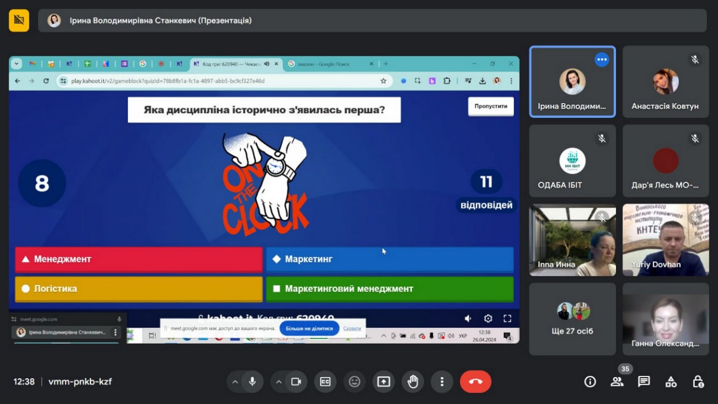Open host controls lock icon
This screenshot has height=404, width=718.
pos(698,382)
